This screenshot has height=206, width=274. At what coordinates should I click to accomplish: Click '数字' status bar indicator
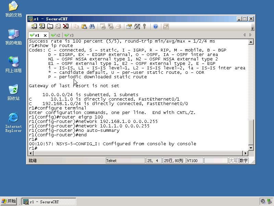tap(244, 161)
